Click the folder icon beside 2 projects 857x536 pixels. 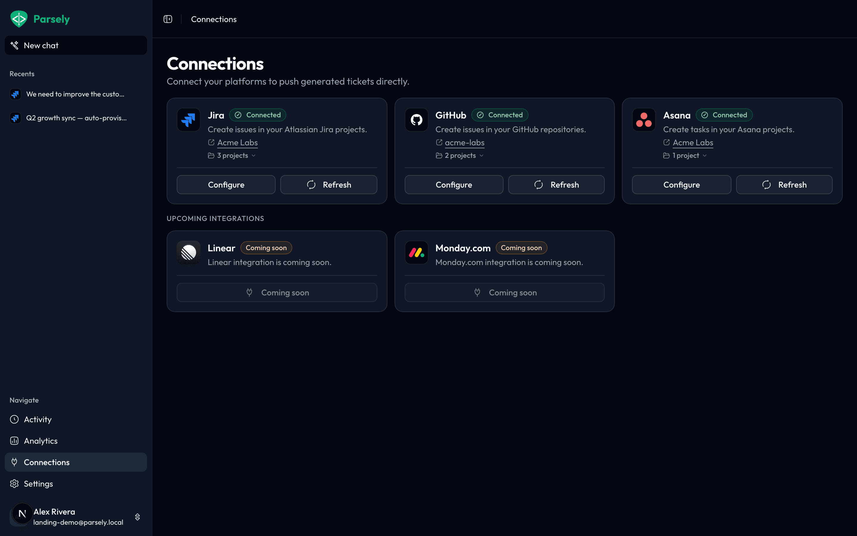439,156
